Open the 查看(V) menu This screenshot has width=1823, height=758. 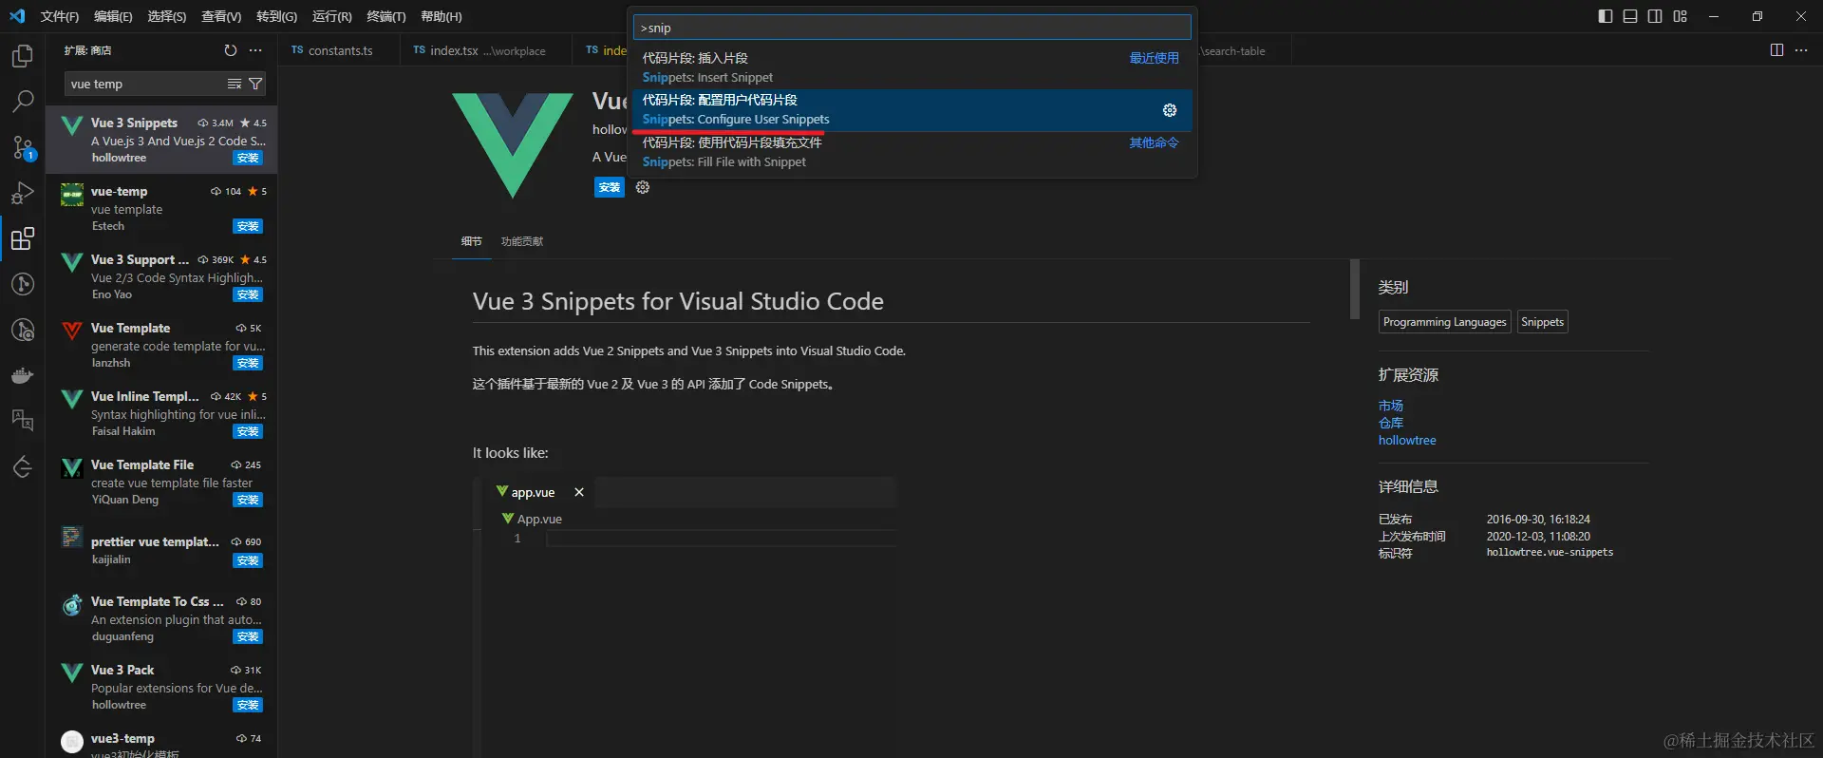point(221,16)
